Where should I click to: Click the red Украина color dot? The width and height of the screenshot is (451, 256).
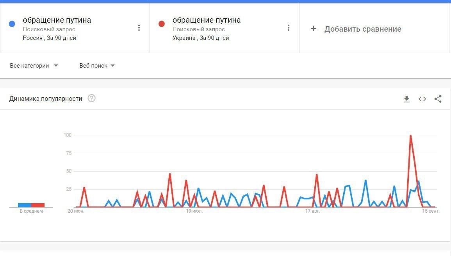click(x=162, y=24)
